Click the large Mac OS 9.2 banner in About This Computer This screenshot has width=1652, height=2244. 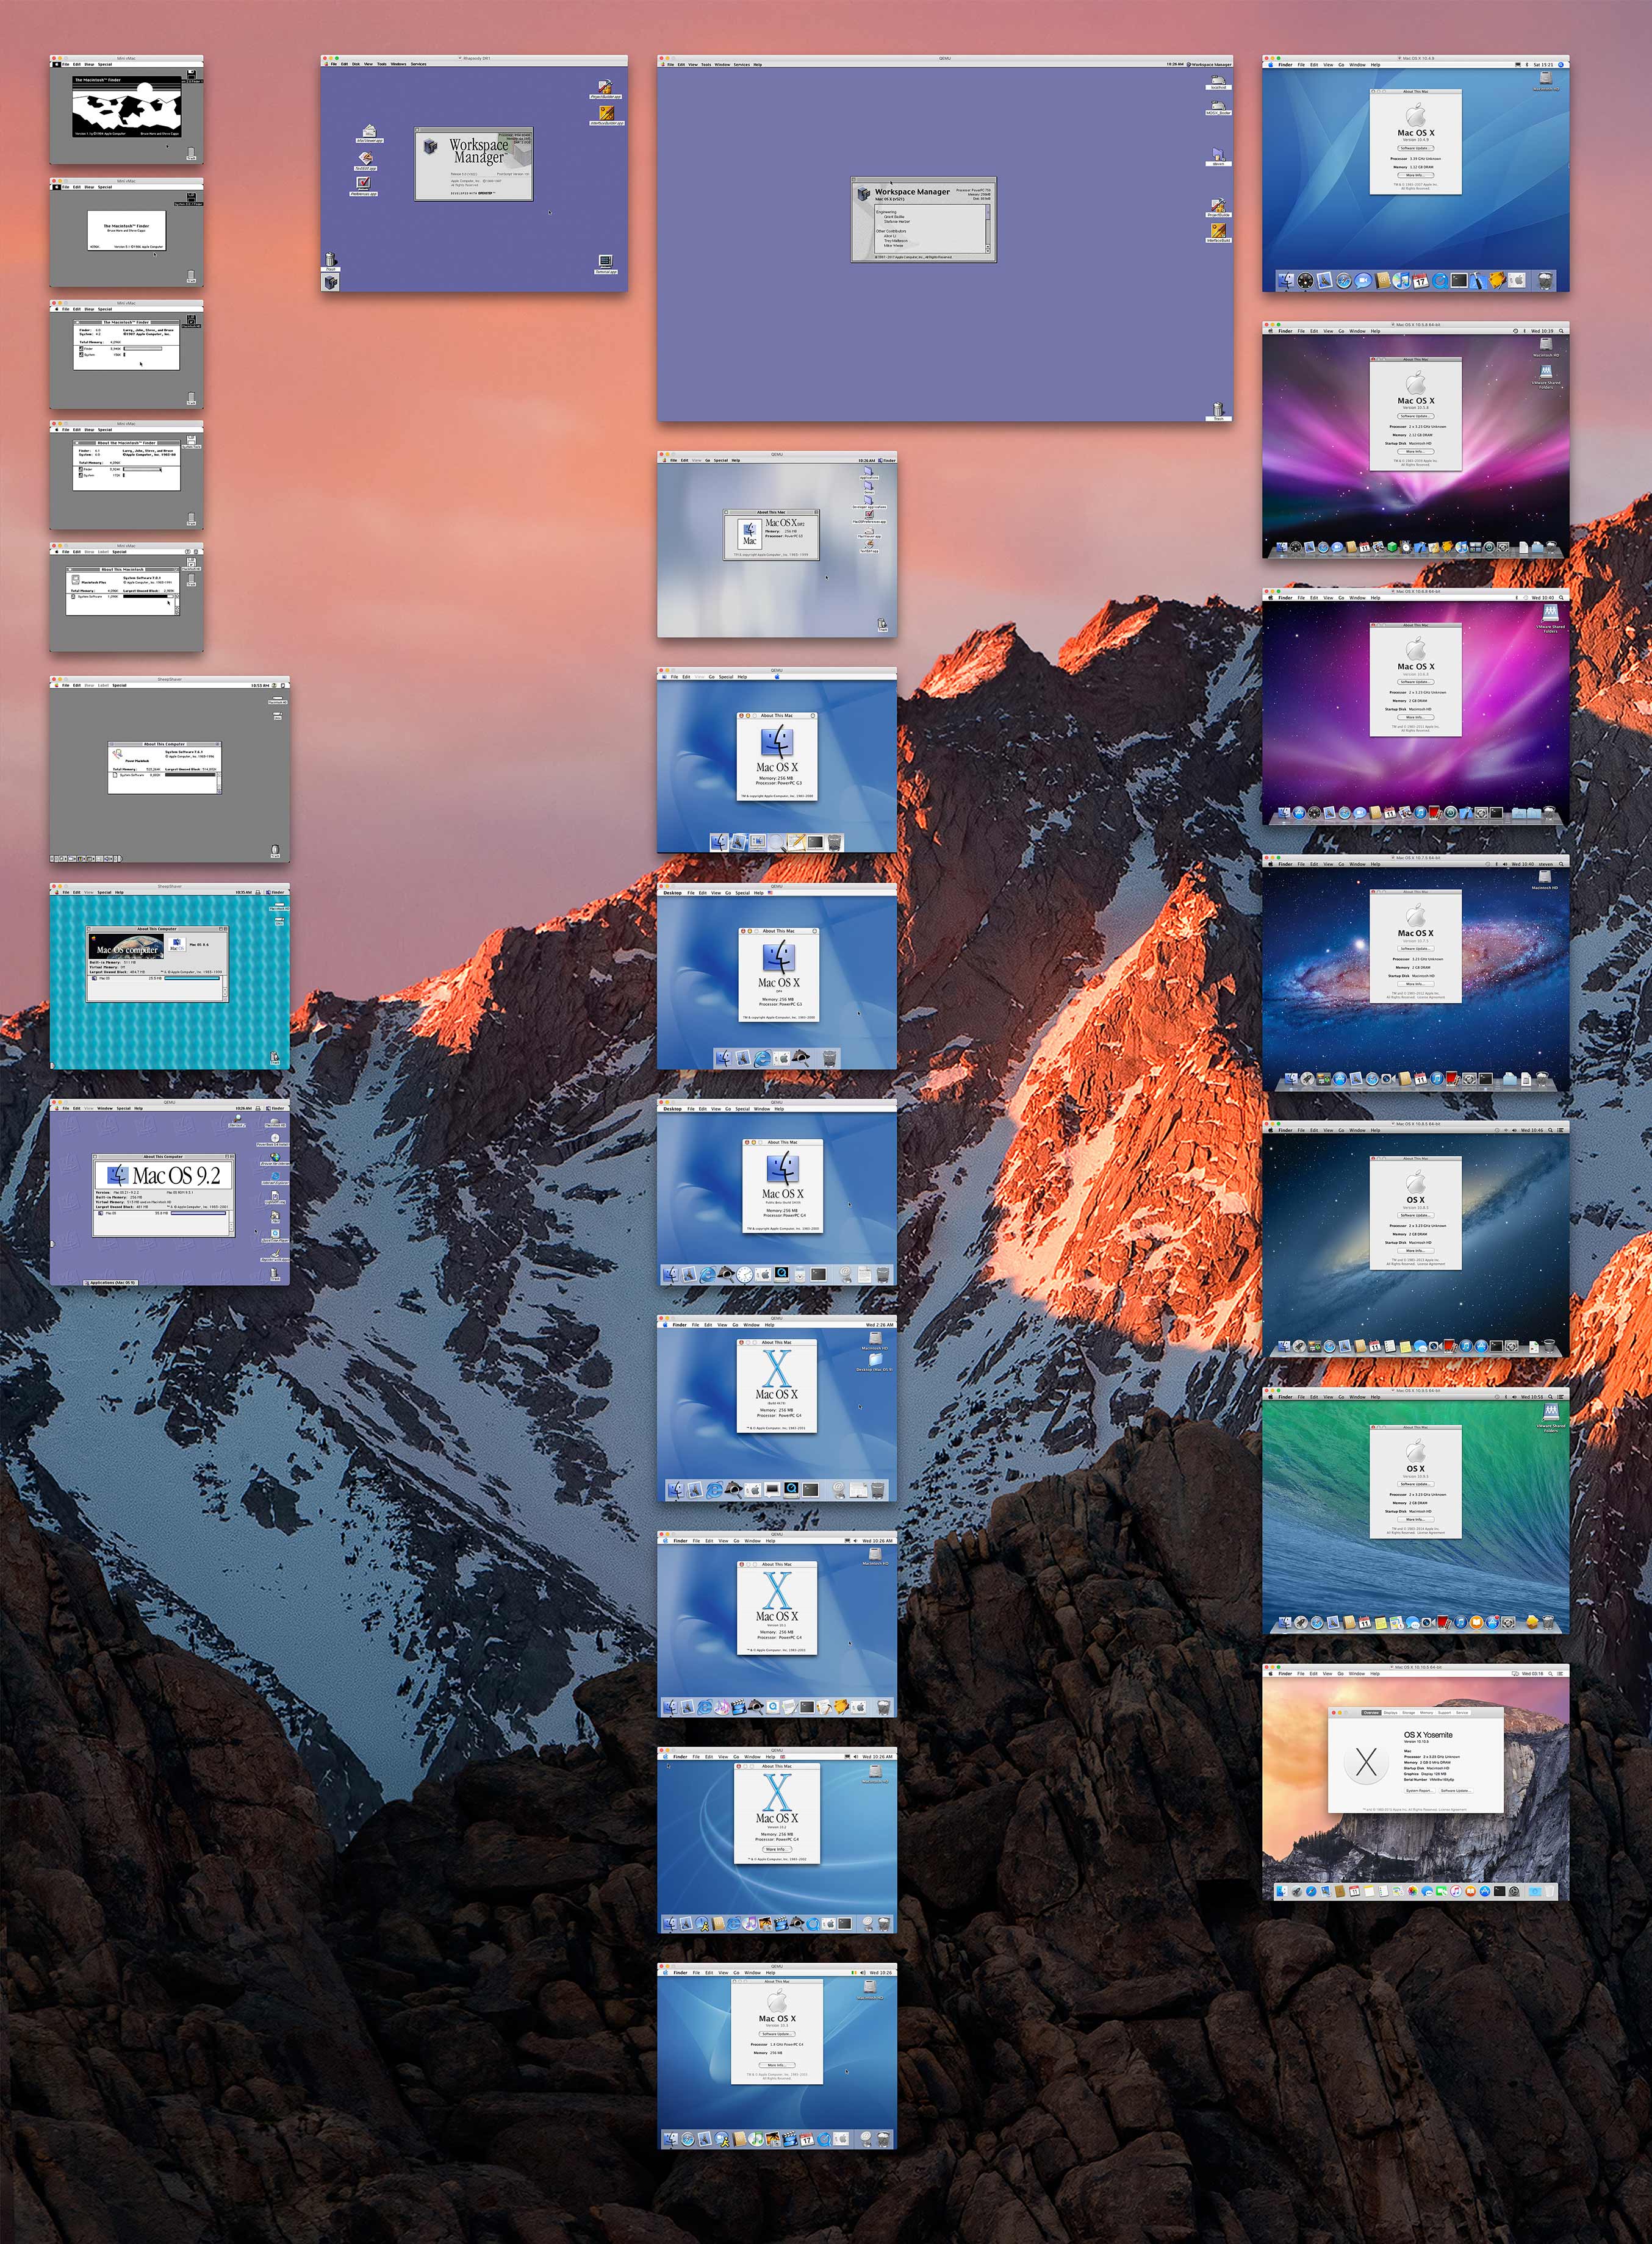click(x=165, y=1175)
